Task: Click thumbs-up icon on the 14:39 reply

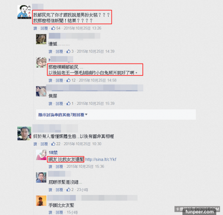Action: 68,51
